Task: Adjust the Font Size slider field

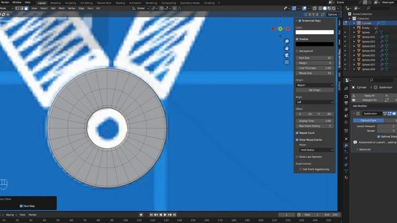Action: 314,58
